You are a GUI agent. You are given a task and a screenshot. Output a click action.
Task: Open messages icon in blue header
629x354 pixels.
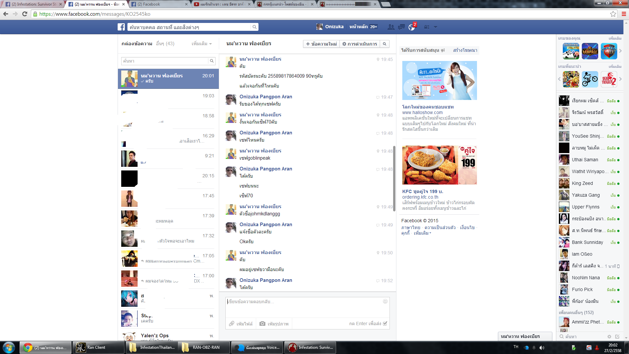(x=401, y=27)
